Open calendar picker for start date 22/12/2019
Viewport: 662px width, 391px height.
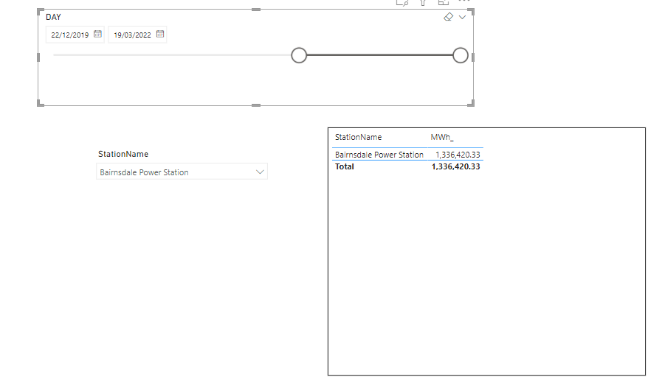97,34
